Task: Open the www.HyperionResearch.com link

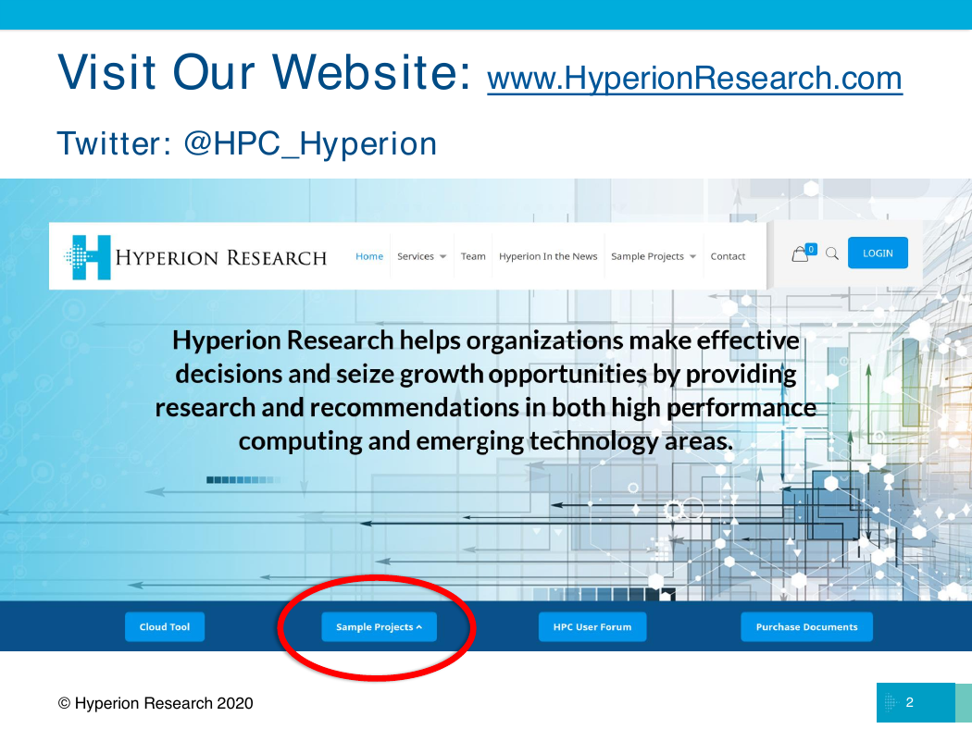Action: pyautogui.click(x=694, y=80)
